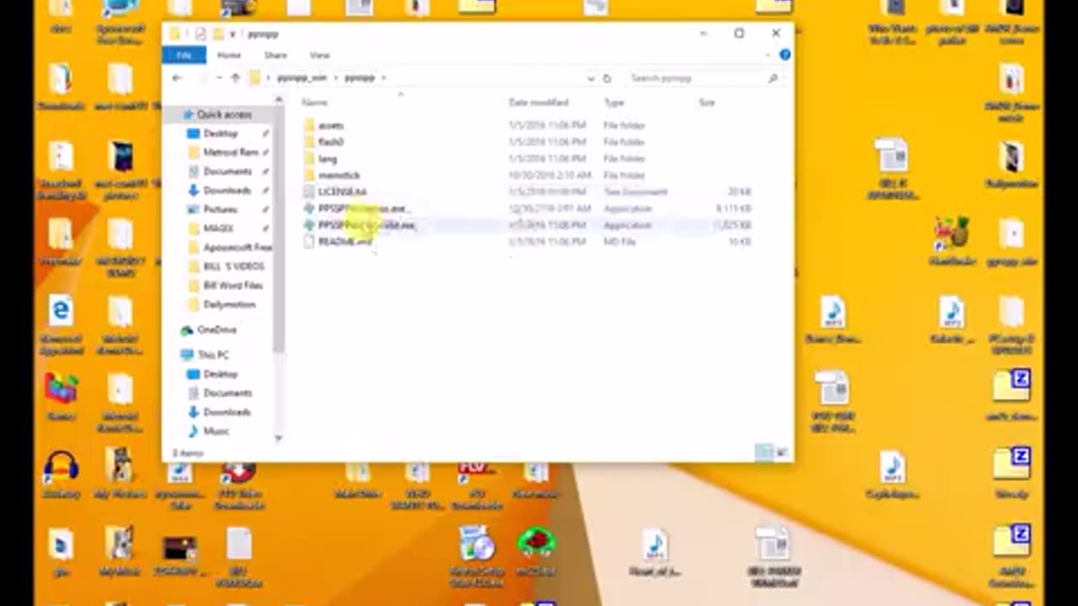Select the file name LICENSE.txt

click(x=342, y=192)
